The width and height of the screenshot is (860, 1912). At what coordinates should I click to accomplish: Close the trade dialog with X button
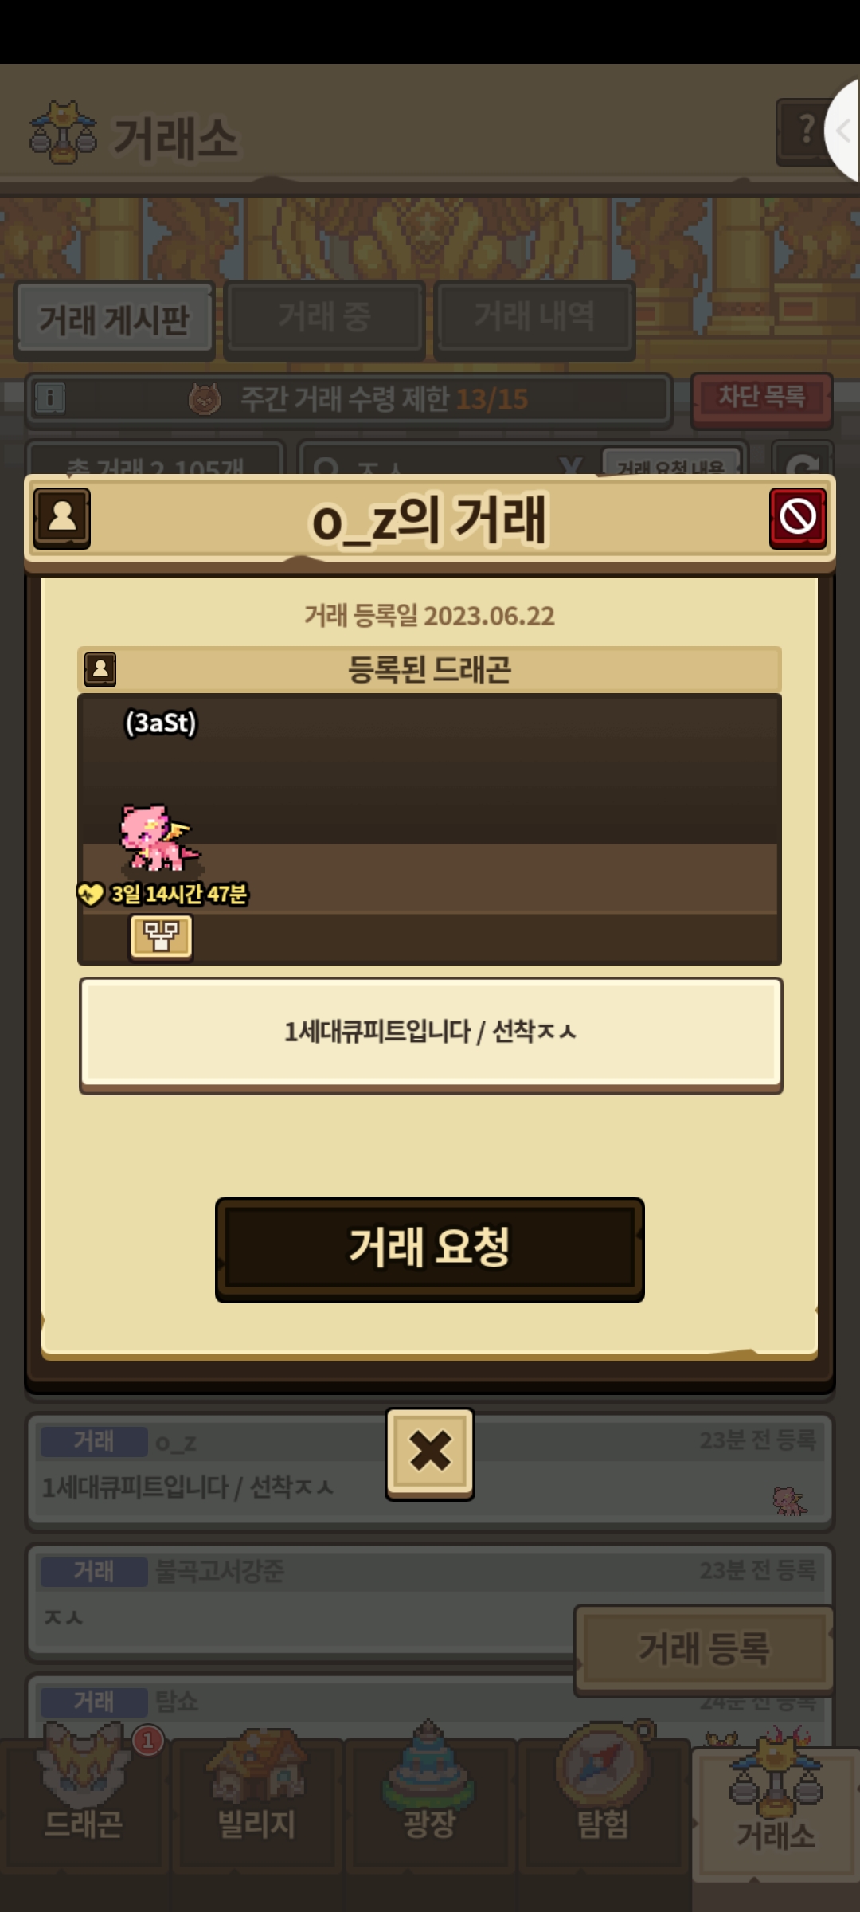click(430, 1453)
